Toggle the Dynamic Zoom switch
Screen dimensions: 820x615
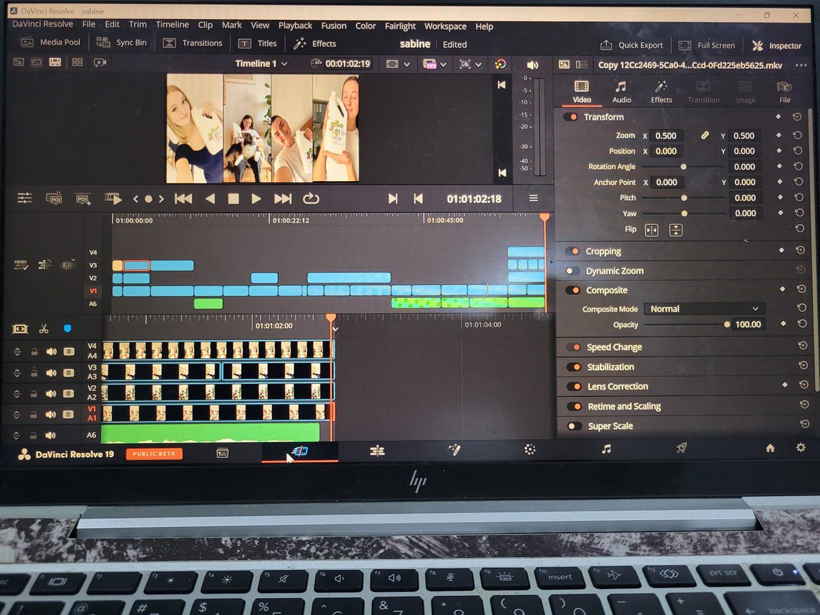pyautogui.click(x=573, y=271)
